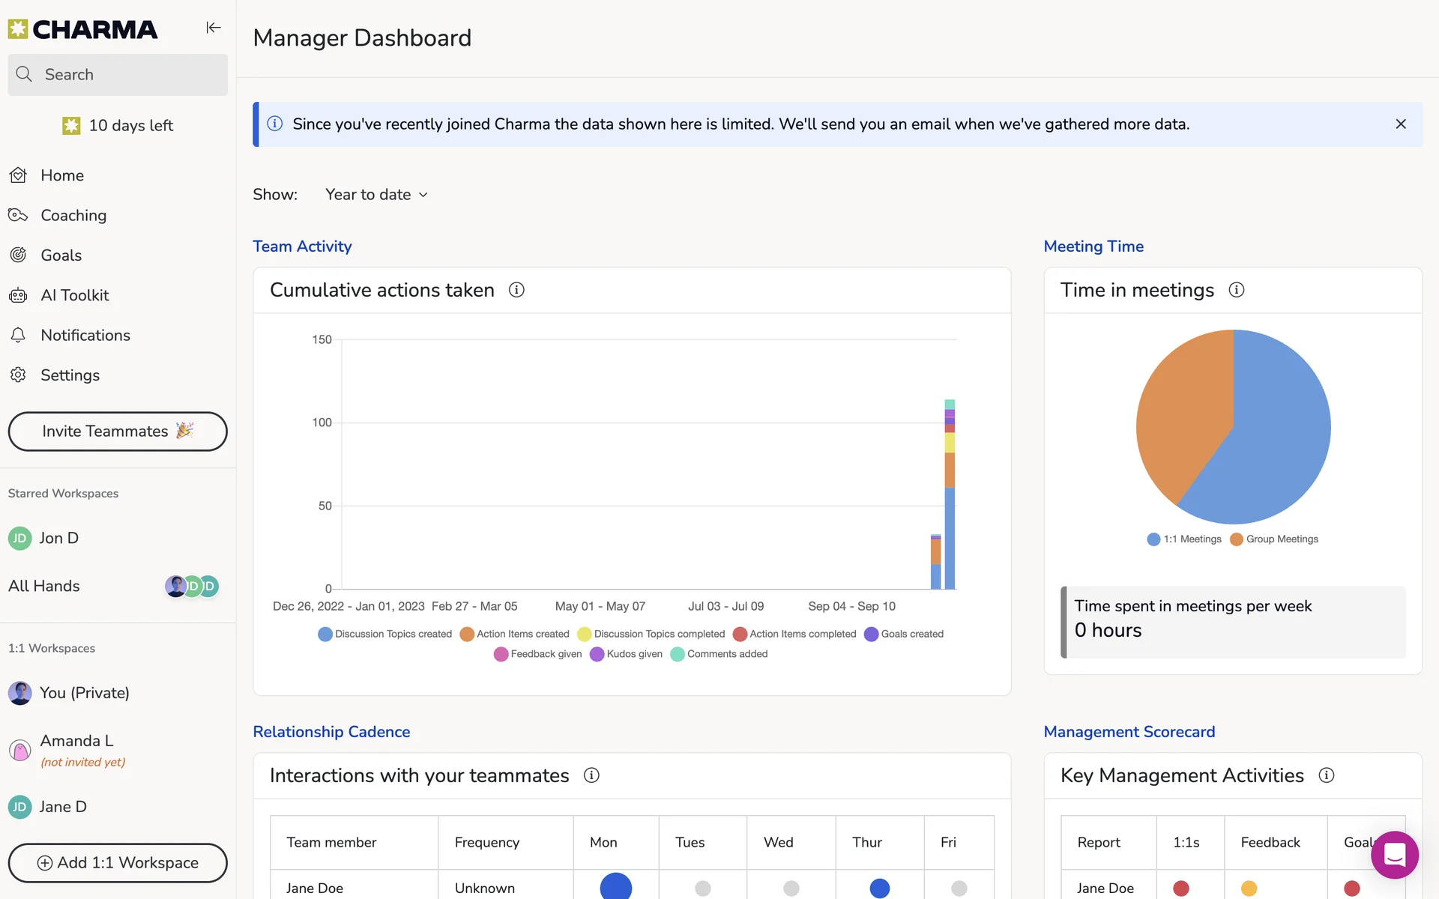Collapse the sidebar with the arrow icon
The image size is (1439, 899).
(214, 28)
